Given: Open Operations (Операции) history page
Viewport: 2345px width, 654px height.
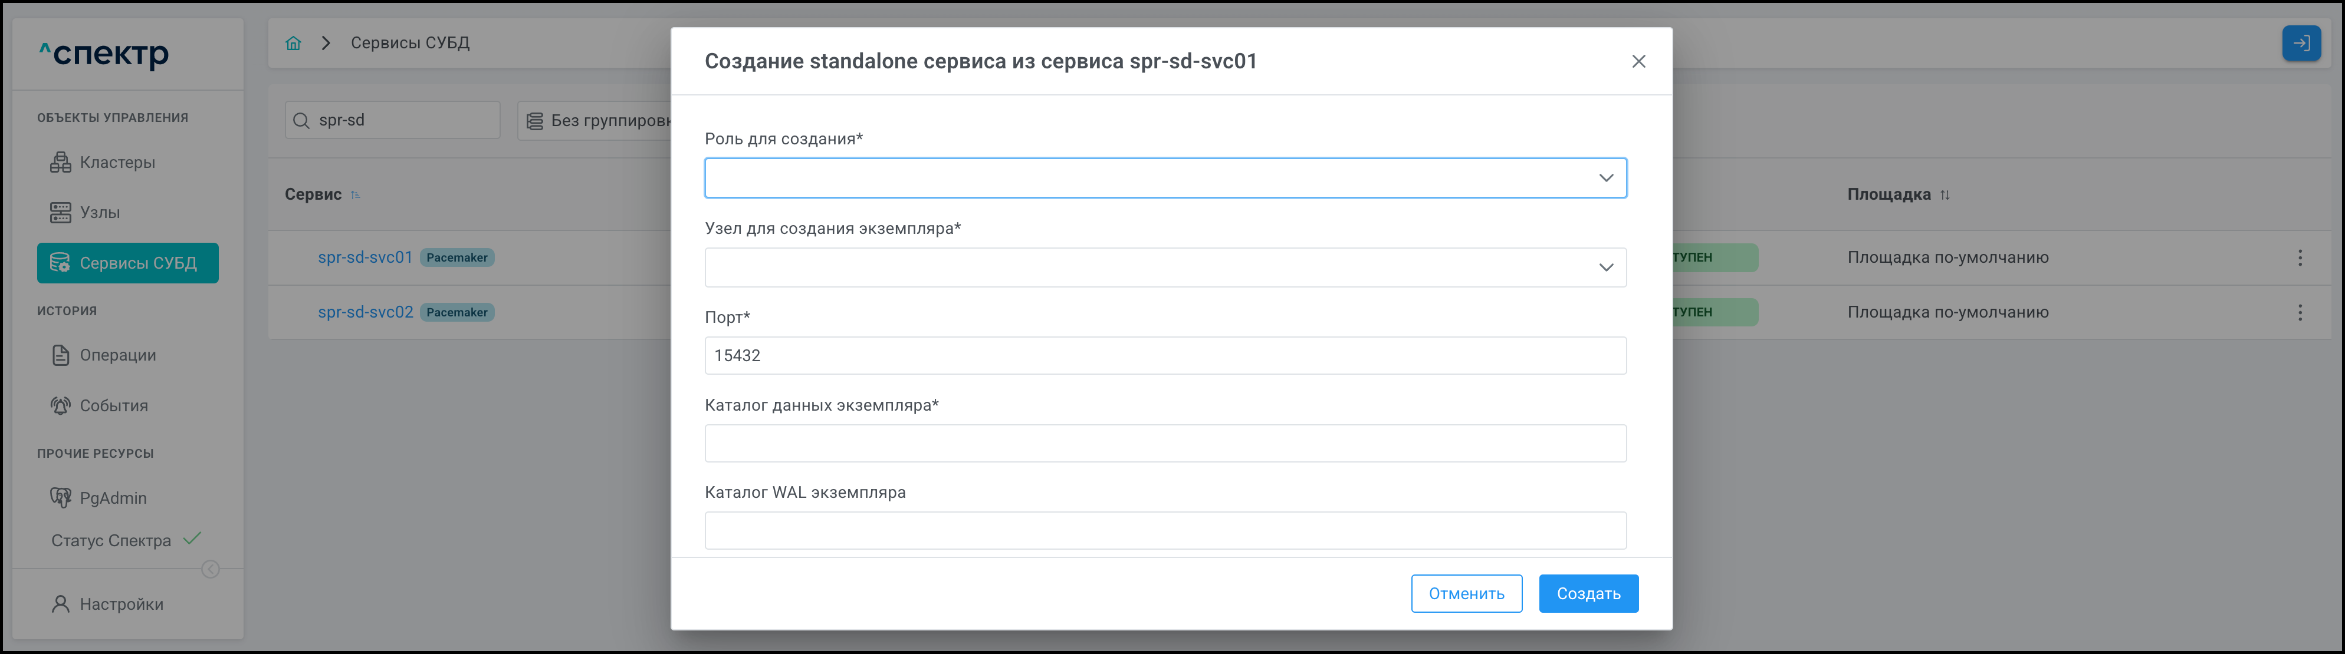Looking at the screenshot, I should click(117, 356).
